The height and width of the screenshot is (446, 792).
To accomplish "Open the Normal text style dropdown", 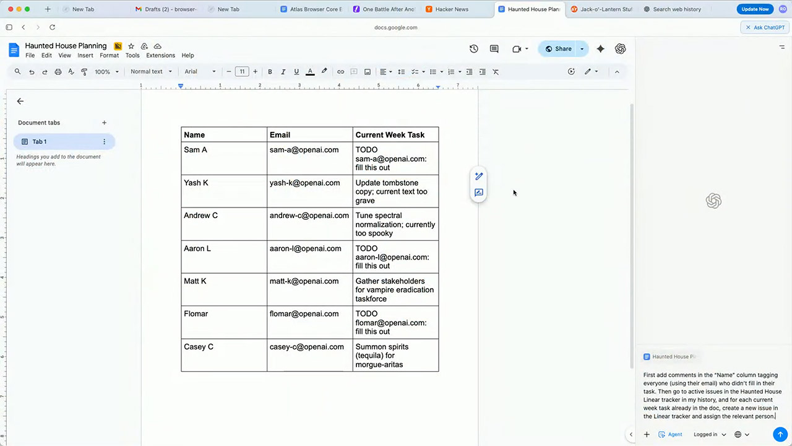I will click(x=147, y=71).
